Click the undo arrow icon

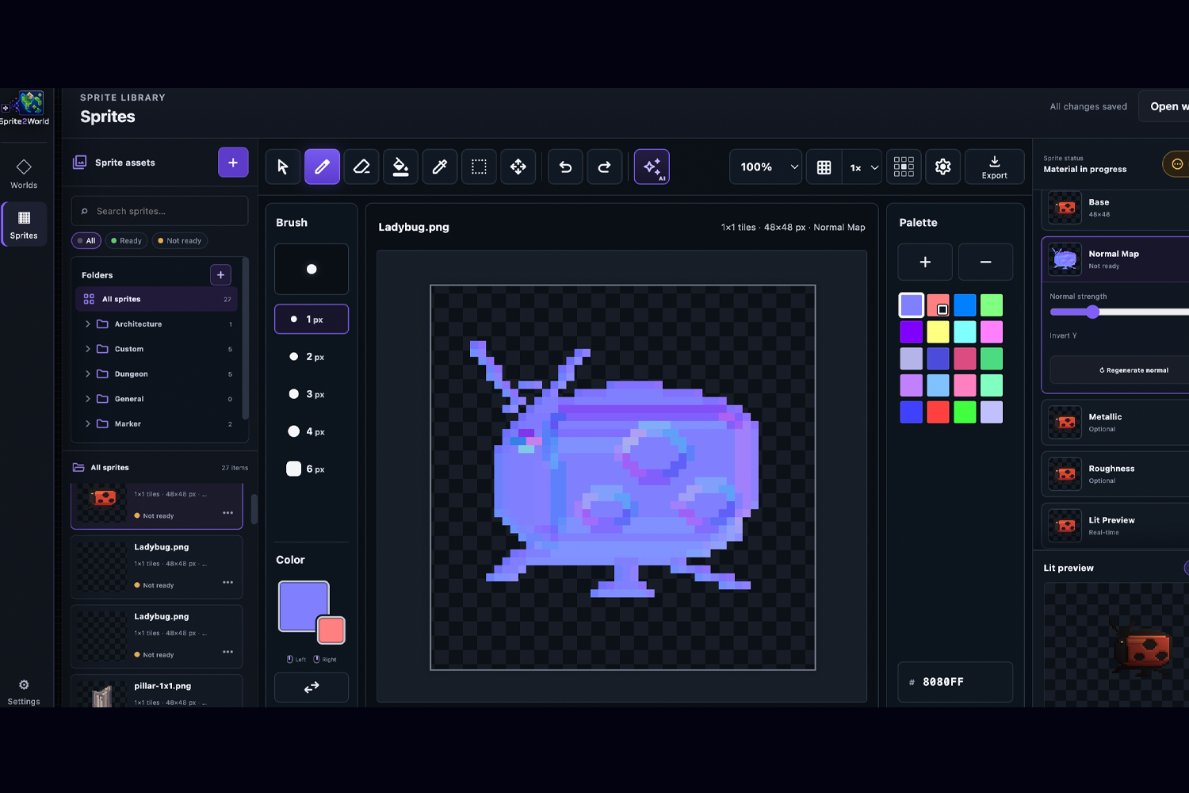(x=565, y=167)
